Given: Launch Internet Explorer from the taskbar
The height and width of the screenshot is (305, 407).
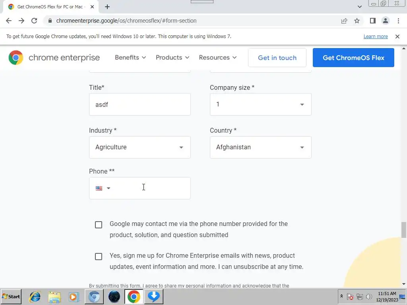Looking at the screenshot, I should point(35,297).
